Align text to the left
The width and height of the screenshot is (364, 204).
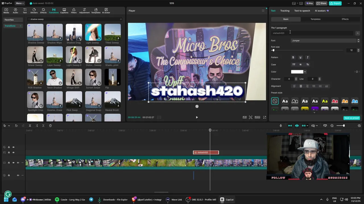point(294,86)
